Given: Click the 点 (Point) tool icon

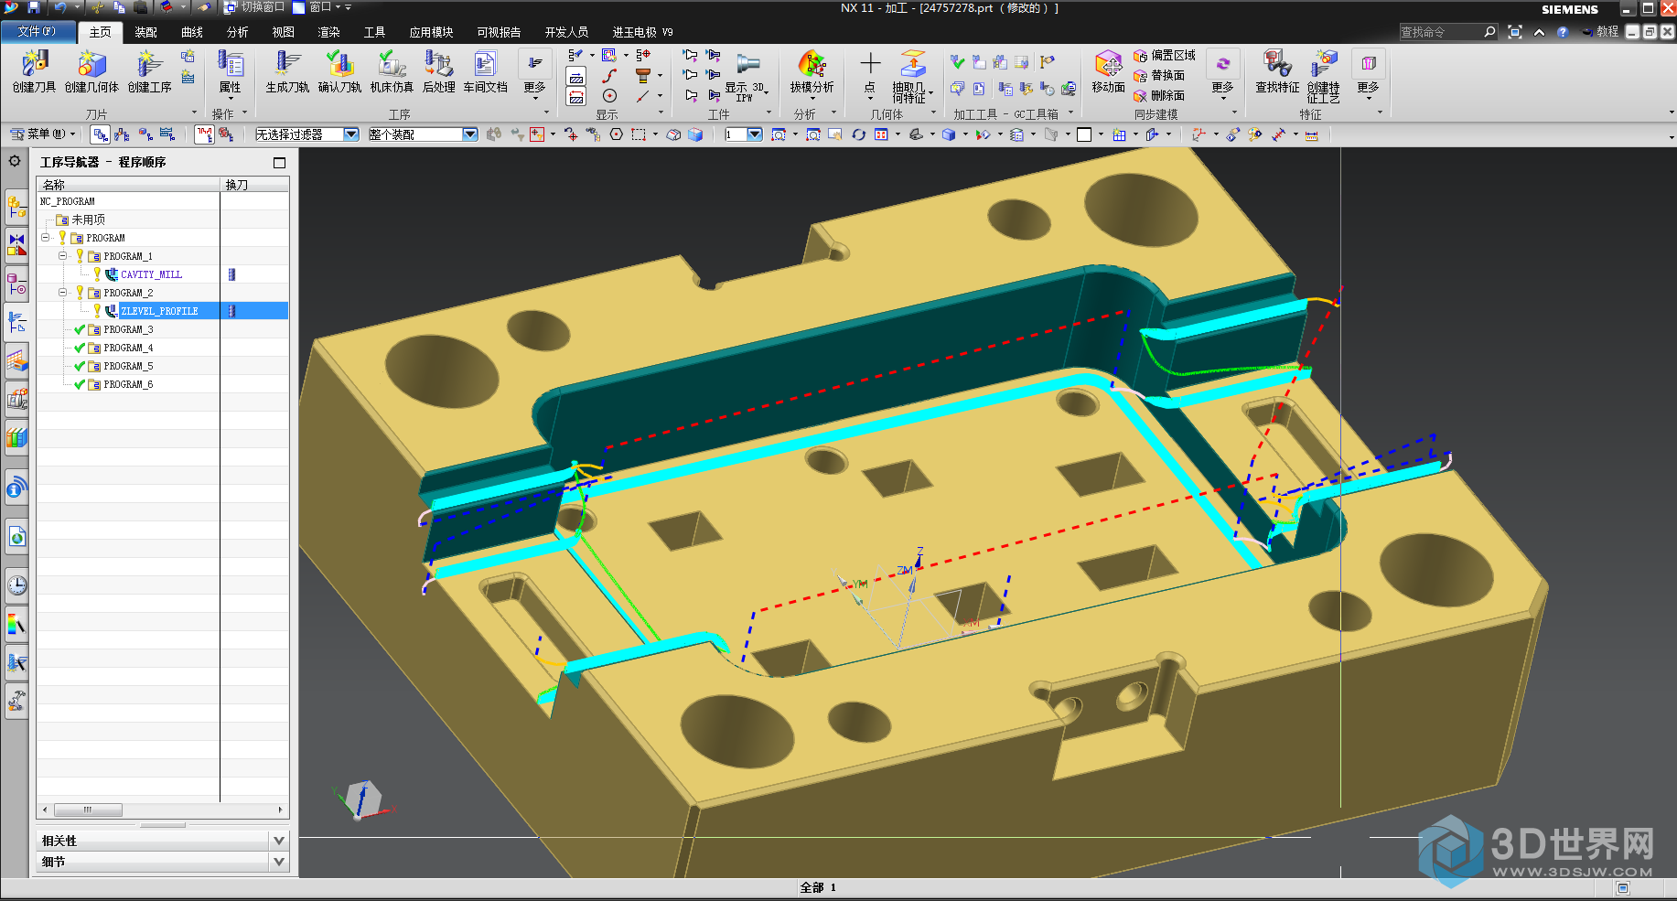Looking at the screenshot, I should point(870,71).
